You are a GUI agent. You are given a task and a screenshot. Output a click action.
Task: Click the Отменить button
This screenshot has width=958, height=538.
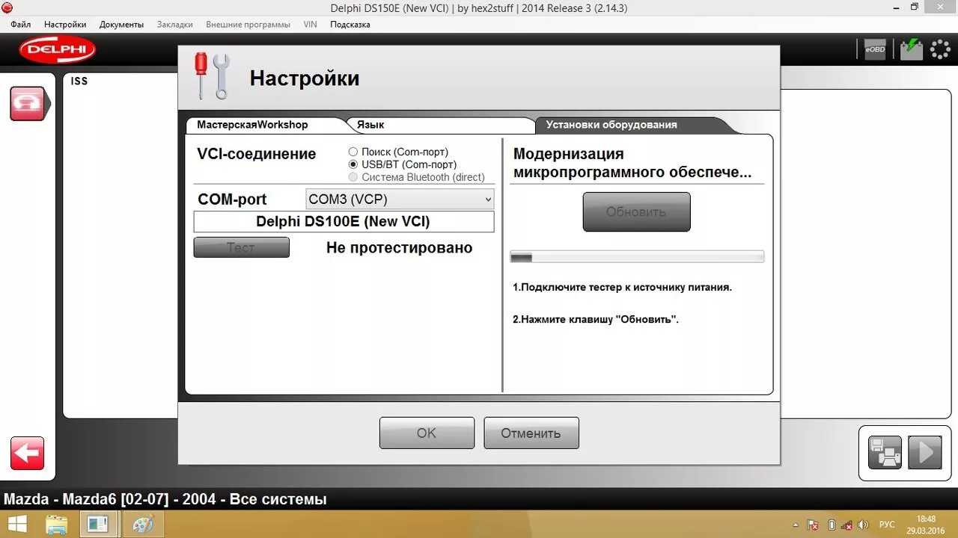pos(531,433)
